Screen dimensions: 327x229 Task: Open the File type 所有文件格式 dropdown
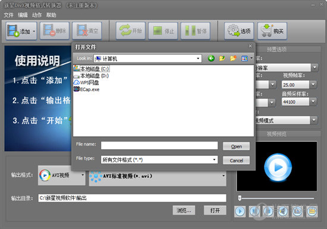pyautogui.click(x=159, y=160)
